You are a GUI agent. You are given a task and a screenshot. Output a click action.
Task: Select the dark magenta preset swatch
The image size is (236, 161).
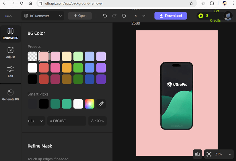click(x=55, y=79)
